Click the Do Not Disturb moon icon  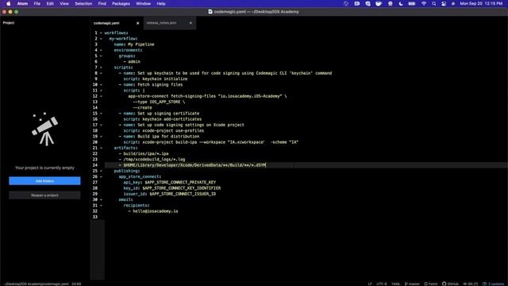(x=401, y=3)
